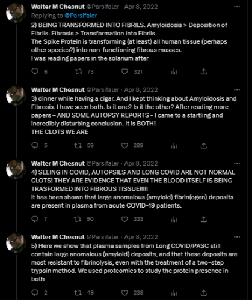Viewport: 252px width, 300px height.
Task: Open the more menu on tweet 3)
Action: point(237,90)
